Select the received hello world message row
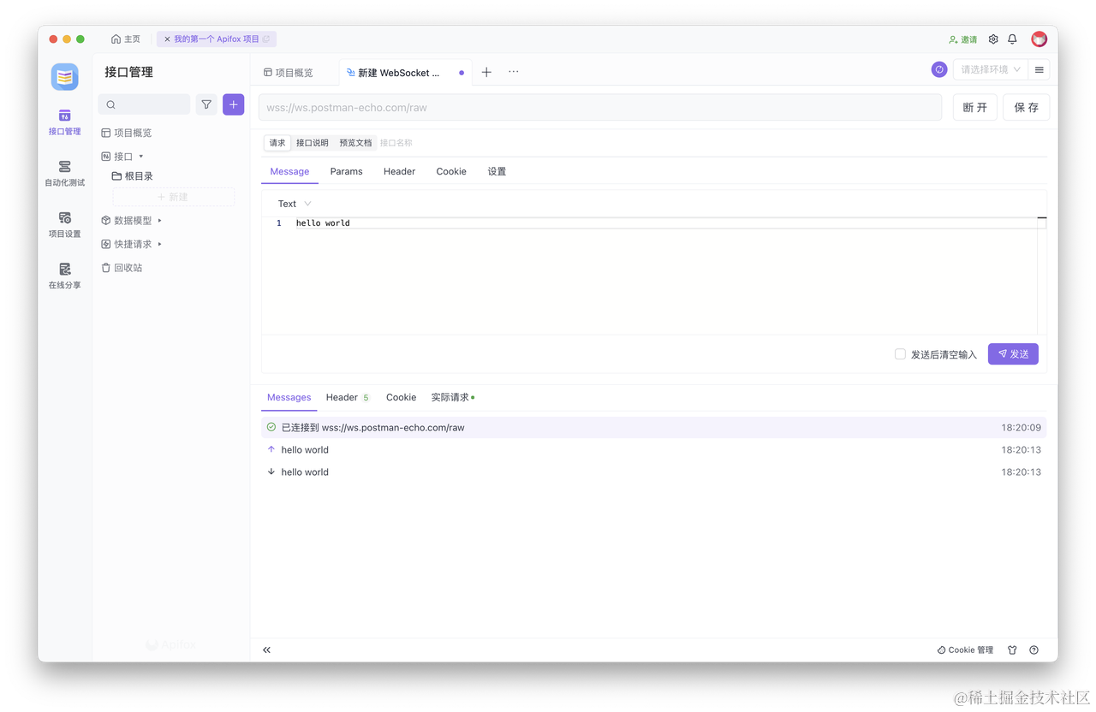This screenshot has height=712, width=1096. (654, 472)
